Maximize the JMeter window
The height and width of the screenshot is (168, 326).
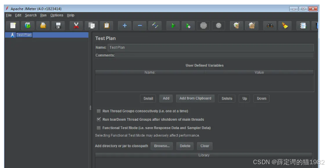(303, 9)
